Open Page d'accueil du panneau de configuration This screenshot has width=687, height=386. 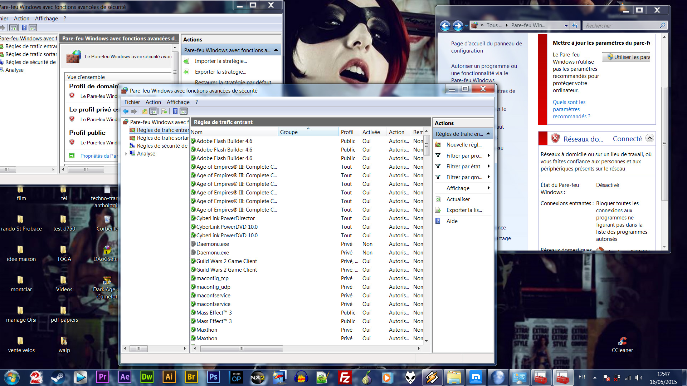pos(486,47)
